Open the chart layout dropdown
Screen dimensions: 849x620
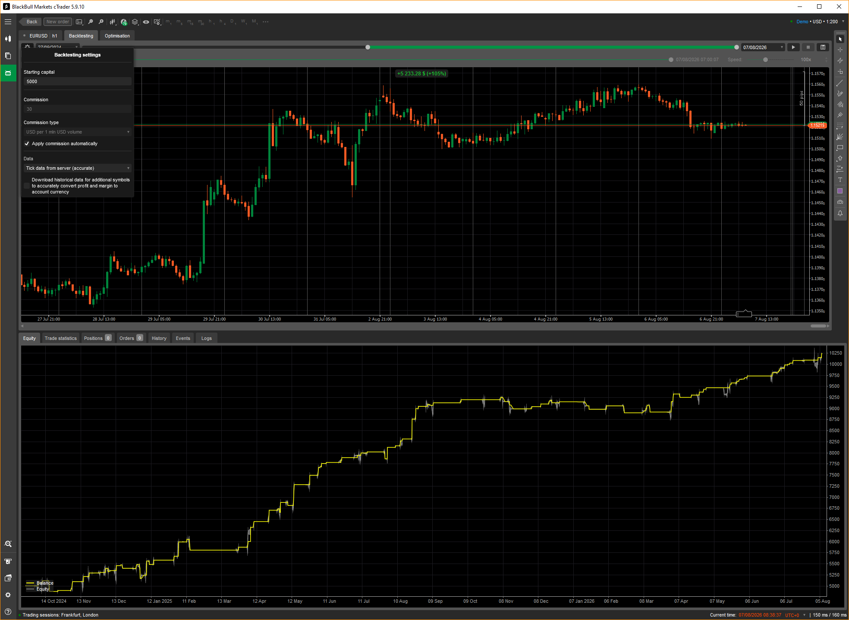click(x=79, y=22)
